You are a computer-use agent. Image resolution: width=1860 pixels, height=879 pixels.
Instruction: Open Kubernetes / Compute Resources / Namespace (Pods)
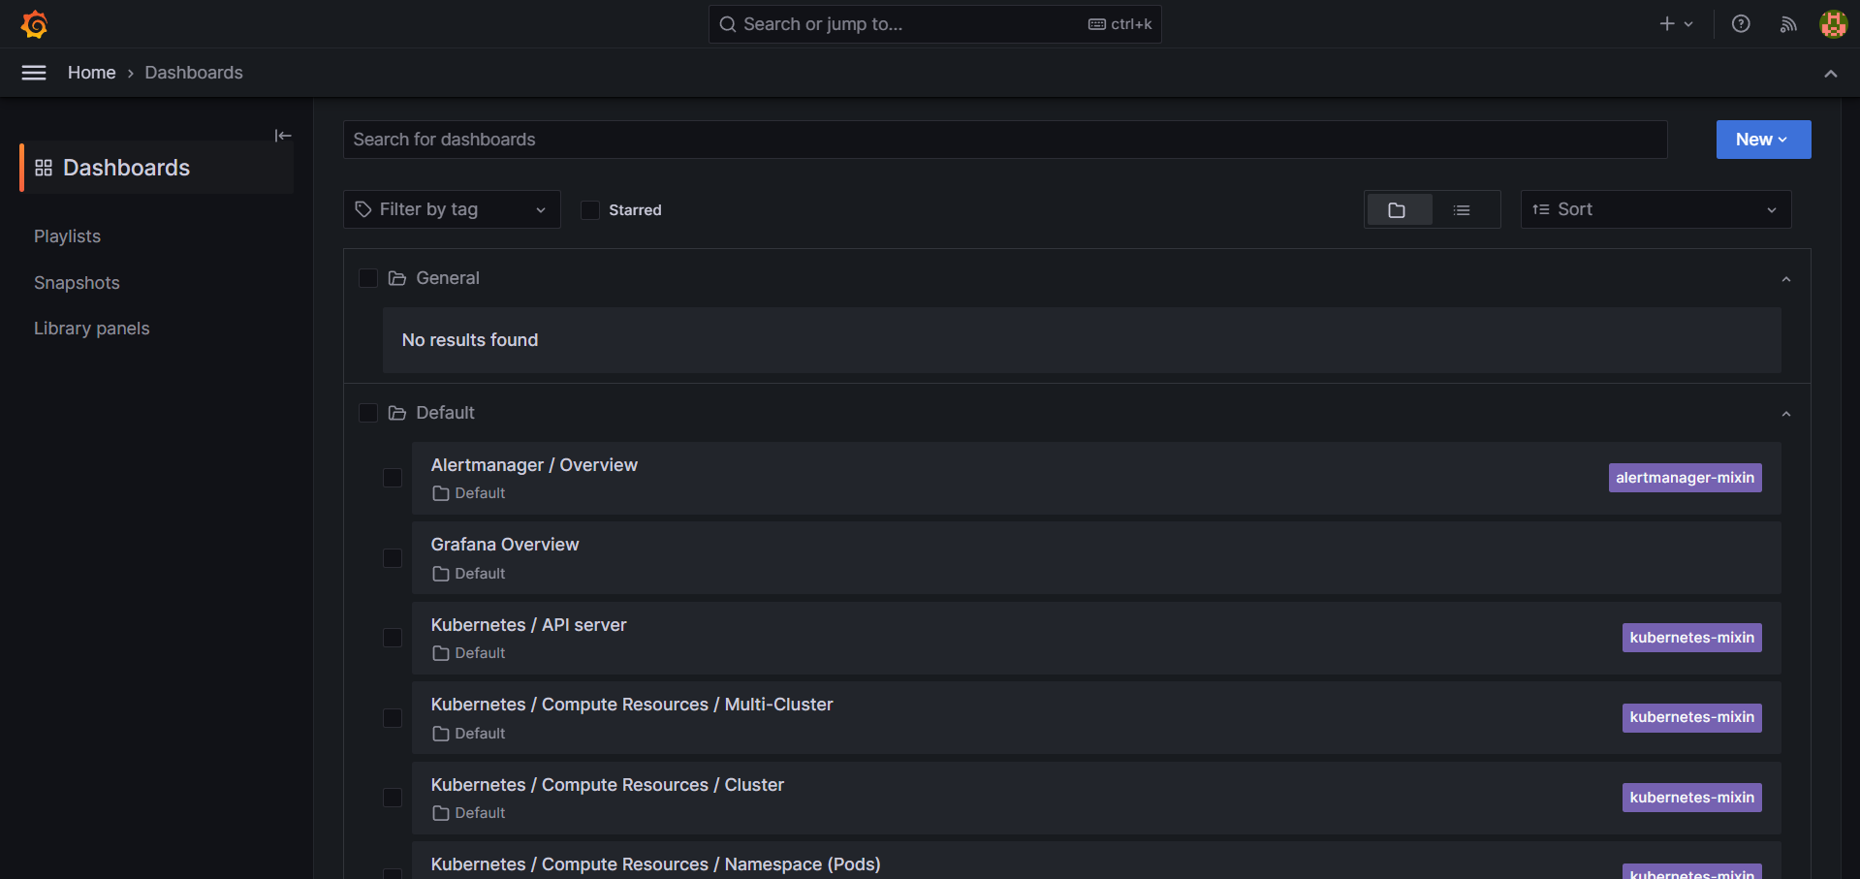[656, 864]
